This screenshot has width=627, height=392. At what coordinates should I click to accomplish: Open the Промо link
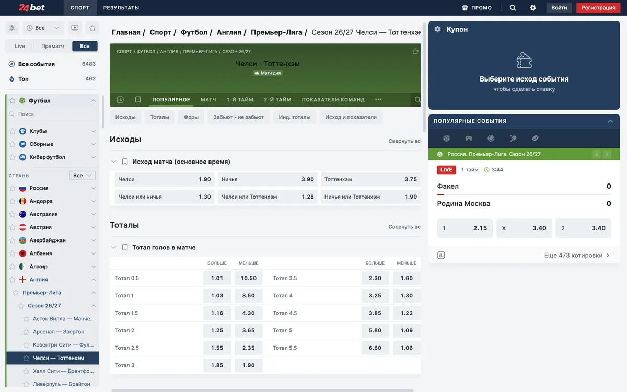tap(477, 8)
